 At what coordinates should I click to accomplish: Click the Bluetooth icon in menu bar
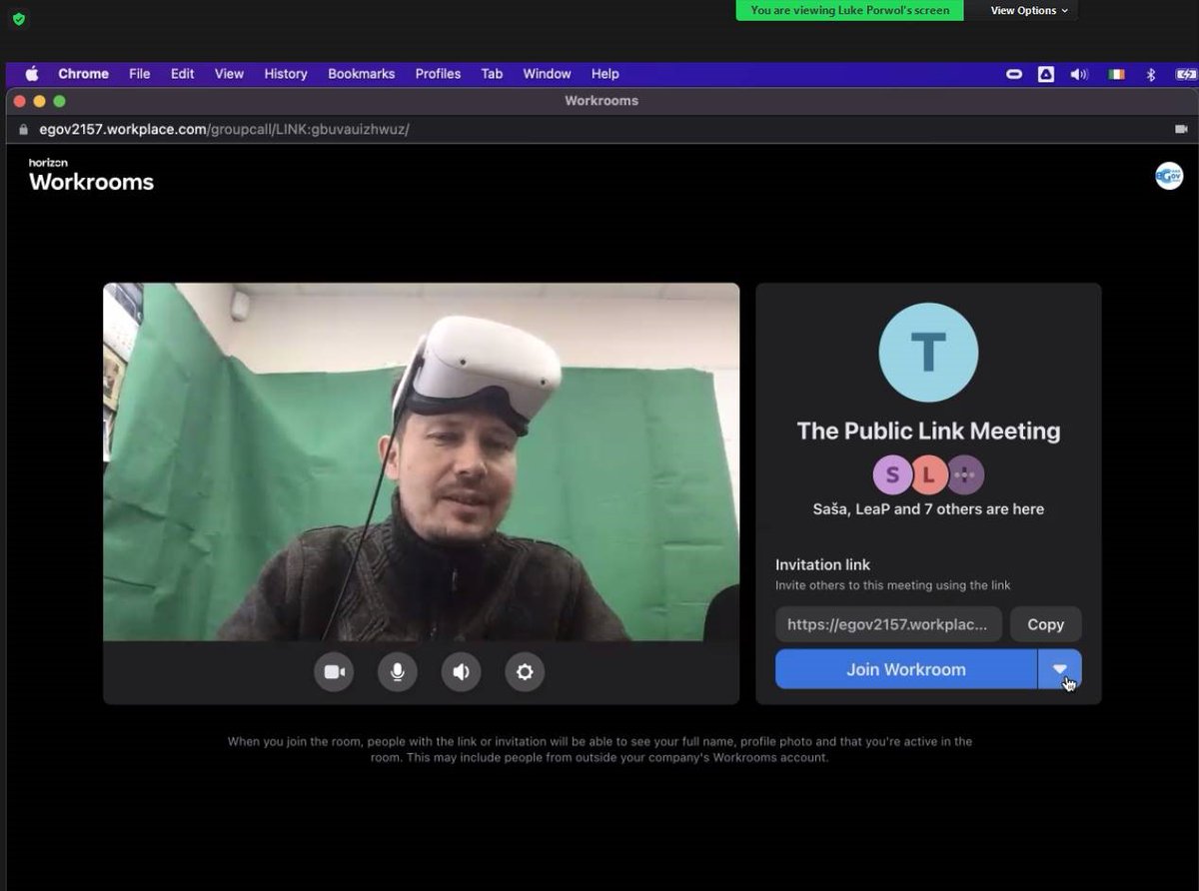click(x=1150, y=74)
